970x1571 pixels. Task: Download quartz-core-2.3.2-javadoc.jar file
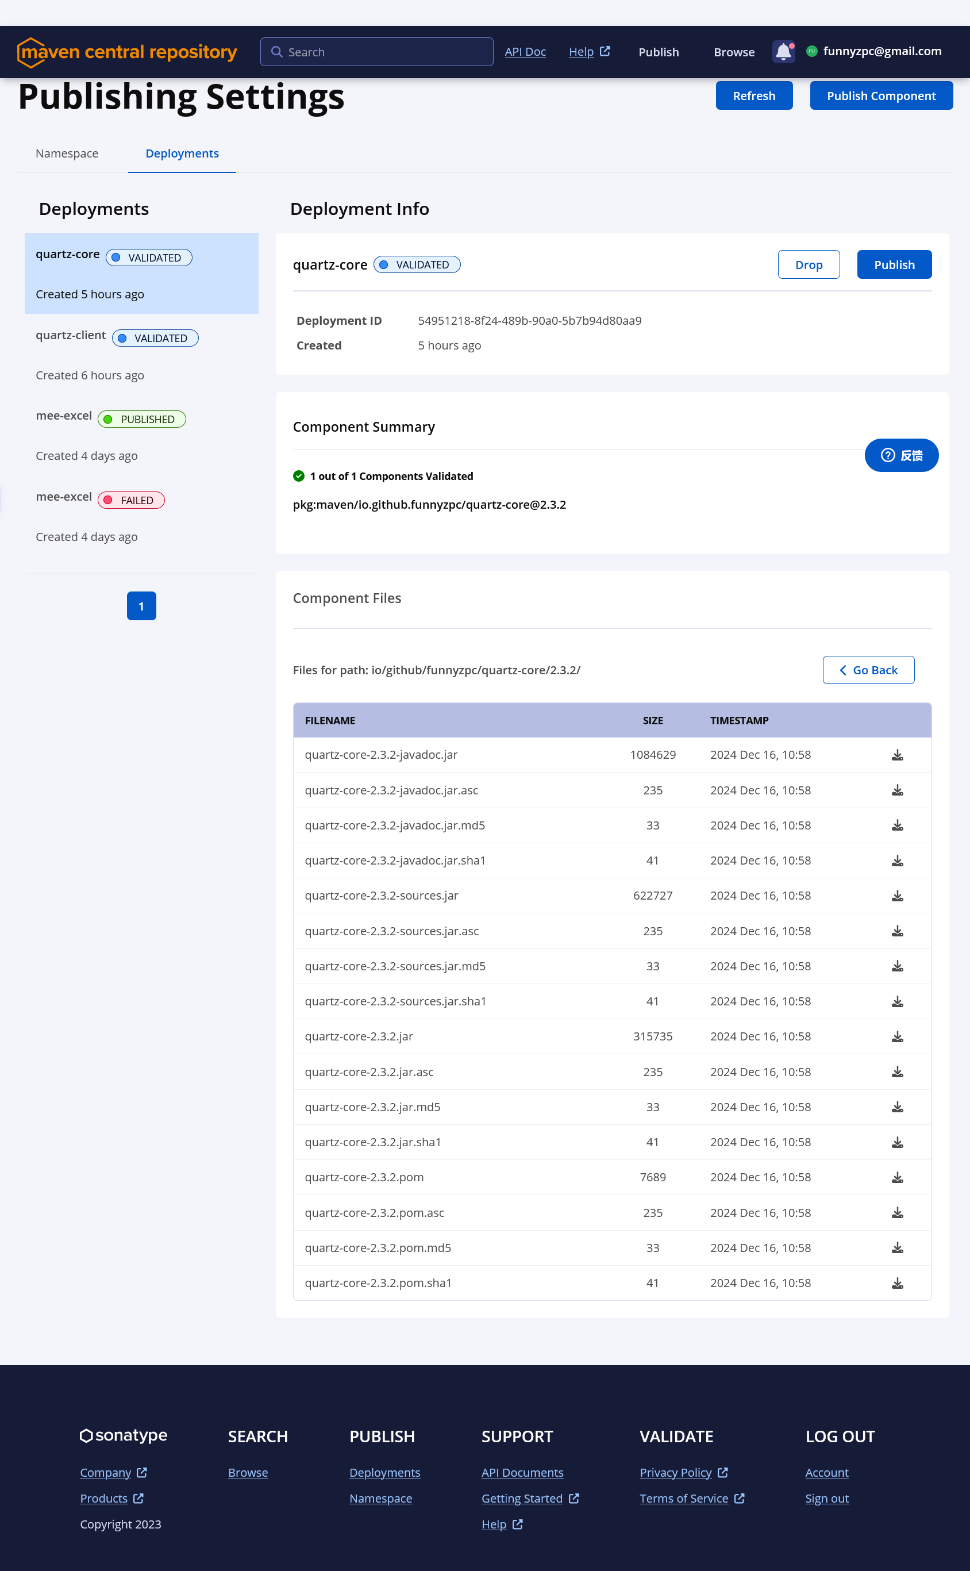pos(897,755)
